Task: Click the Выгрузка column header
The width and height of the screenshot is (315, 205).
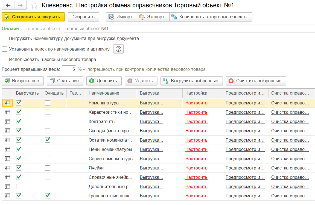Action: tap(160, 93)
